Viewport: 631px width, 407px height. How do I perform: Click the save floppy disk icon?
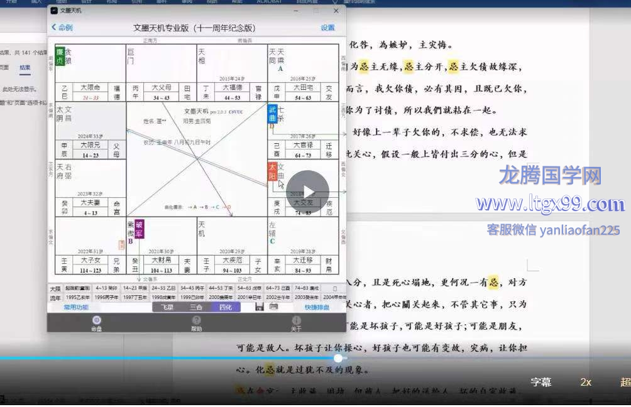point(260,307)
